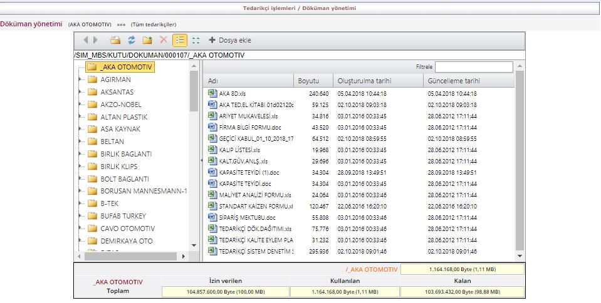This screenshot has width=601, height=303.
Task: Create a new folder via toolbar icon
Action: [147, 40]
